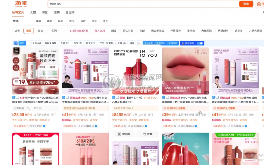Click the Taobao logo

21,4
